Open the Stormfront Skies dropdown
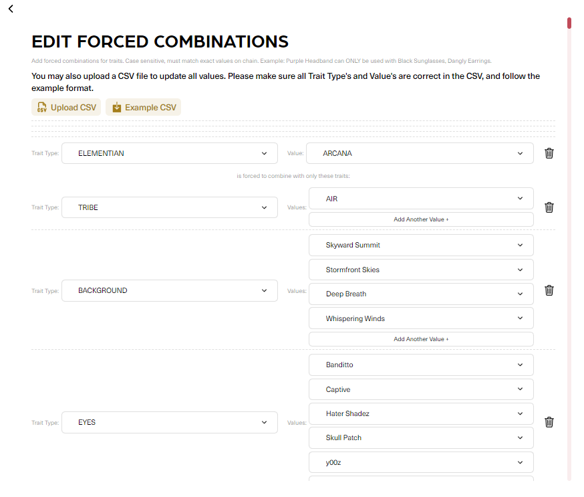This screenshot has width=584, height=497. click(421, 270)
